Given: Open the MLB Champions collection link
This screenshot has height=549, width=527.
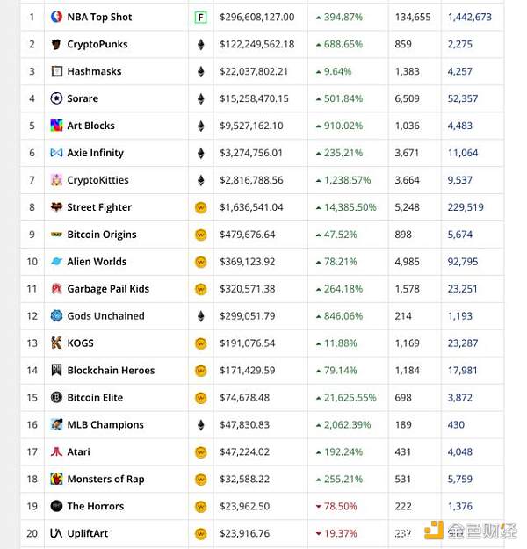Looking at the screenshot, I should (105, 425).
